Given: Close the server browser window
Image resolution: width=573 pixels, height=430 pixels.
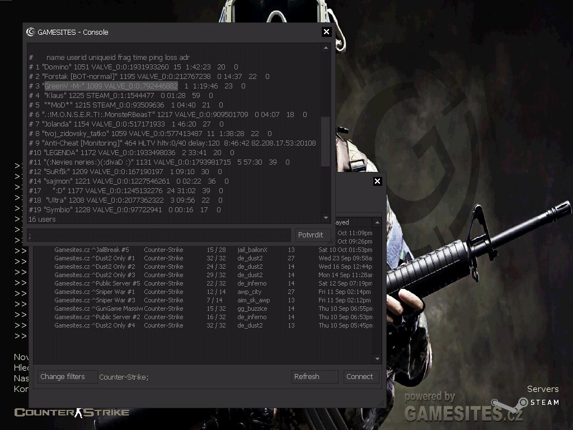Looking at the screenshot, I should point(378,181).
